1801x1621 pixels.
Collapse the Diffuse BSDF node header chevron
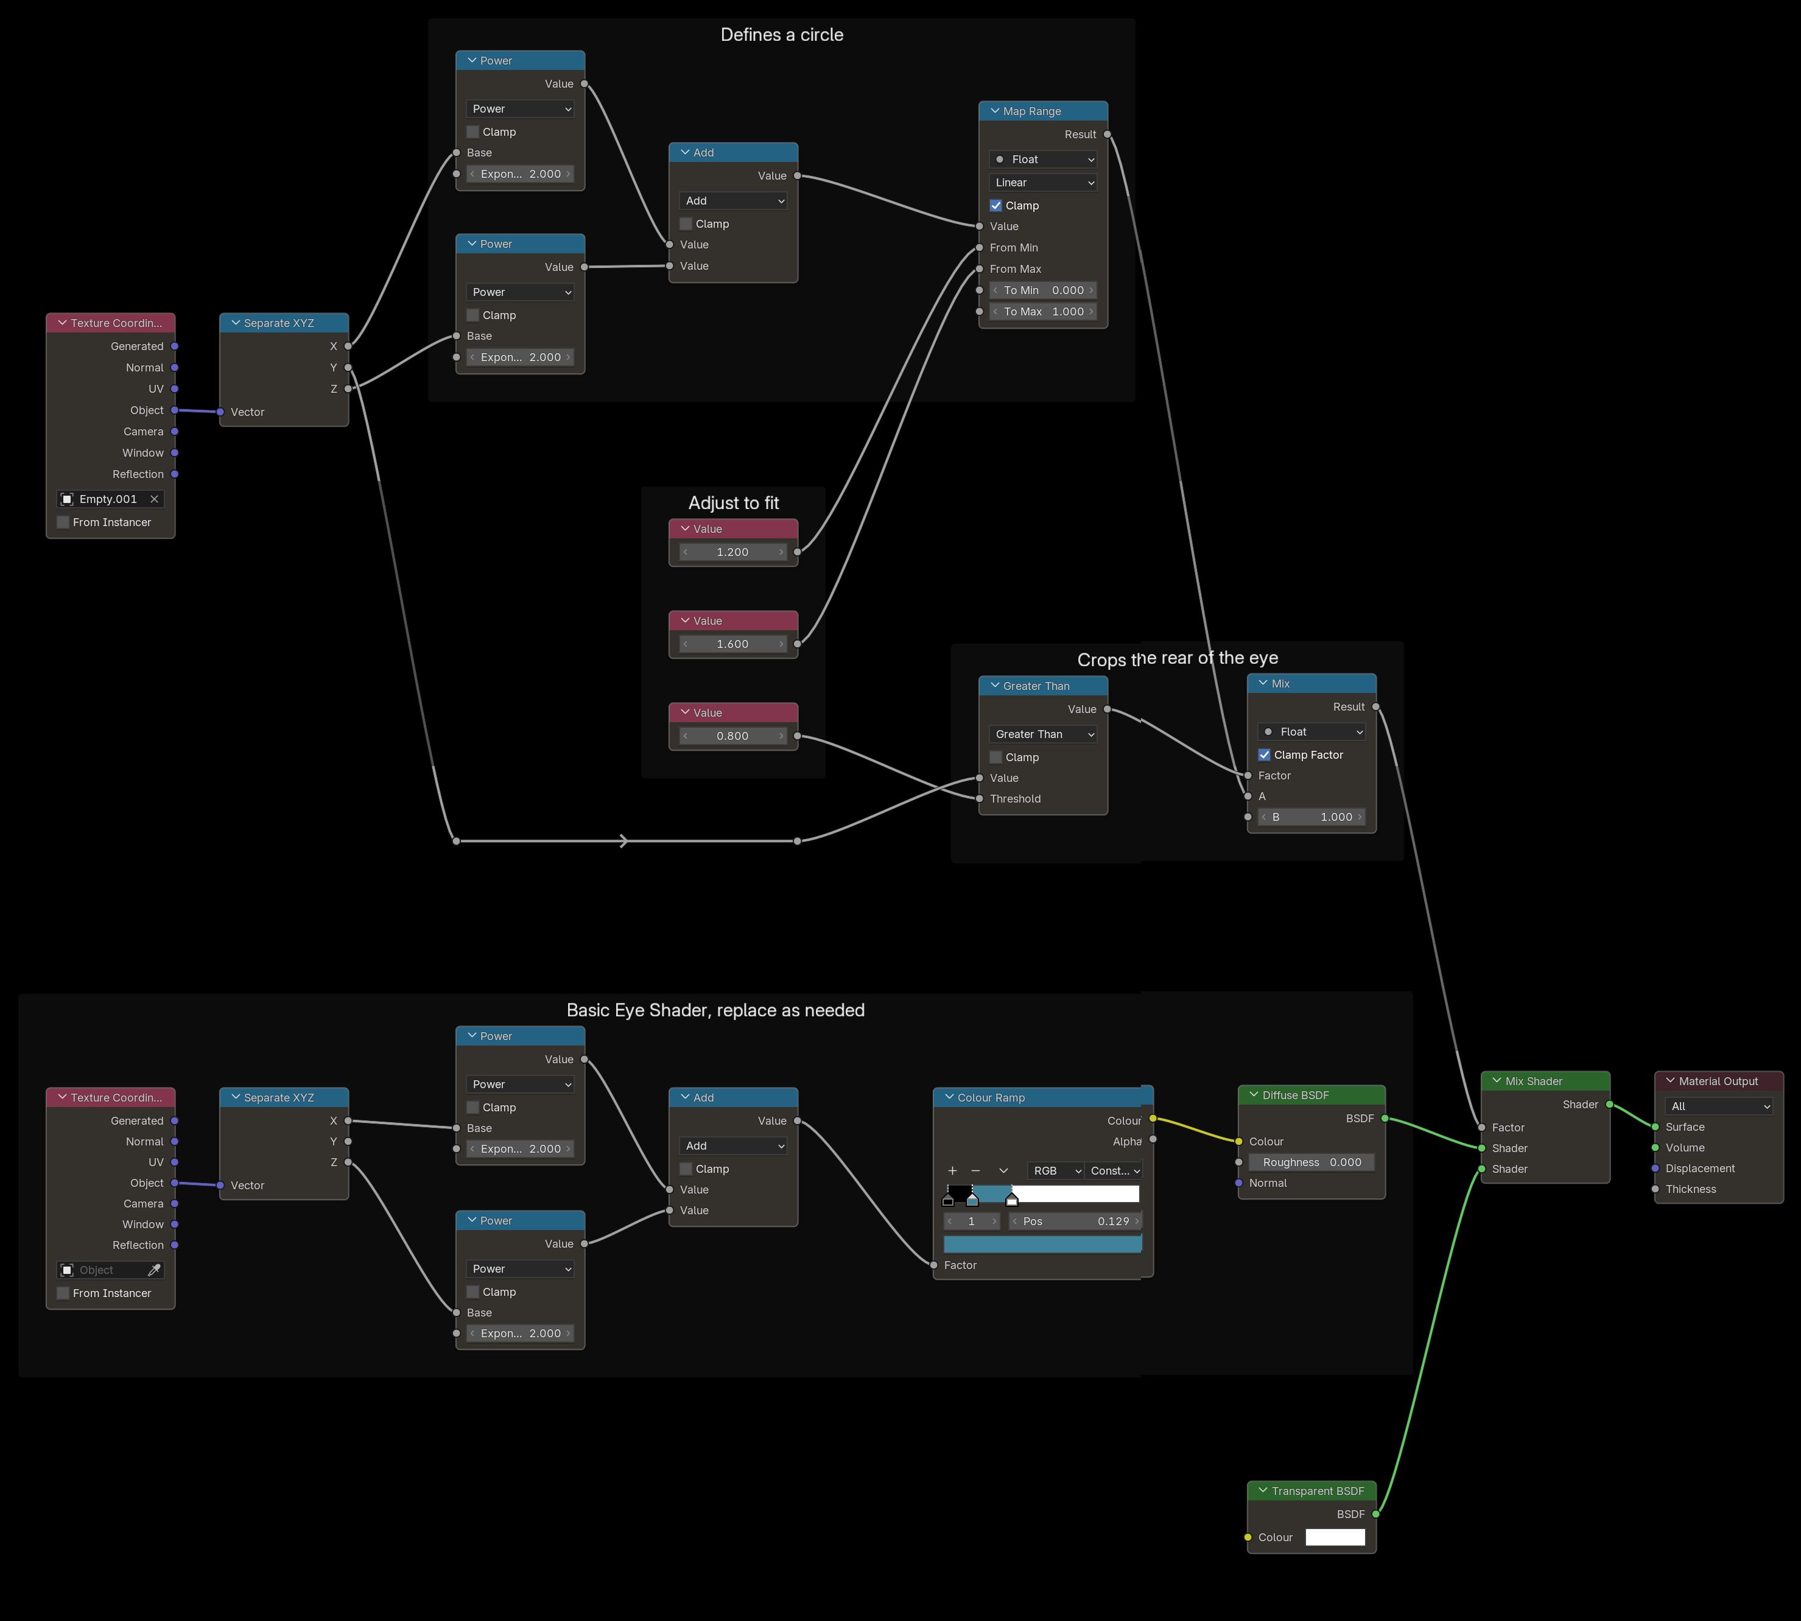tap(1254, 1095)
